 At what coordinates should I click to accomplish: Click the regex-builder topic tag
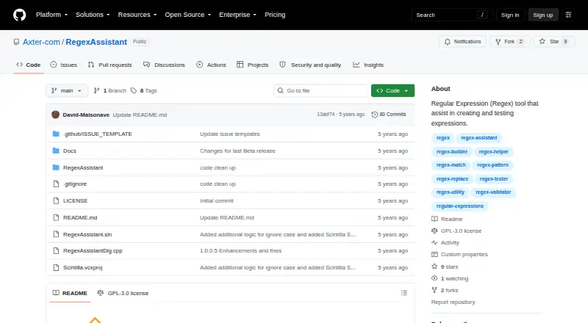pyautogui.click(x=452, y=152)
